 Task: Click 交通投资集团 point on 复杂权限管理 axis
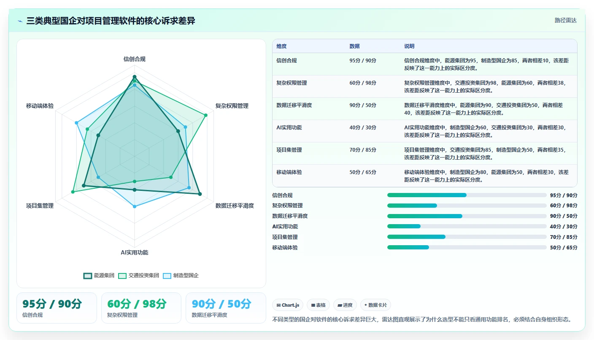click(206, 115)
